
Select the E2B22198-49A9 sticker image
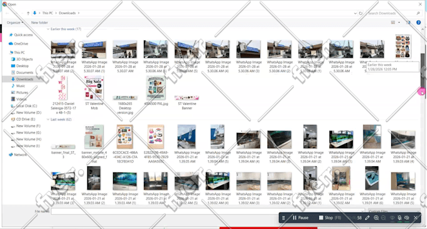(156, 144)
